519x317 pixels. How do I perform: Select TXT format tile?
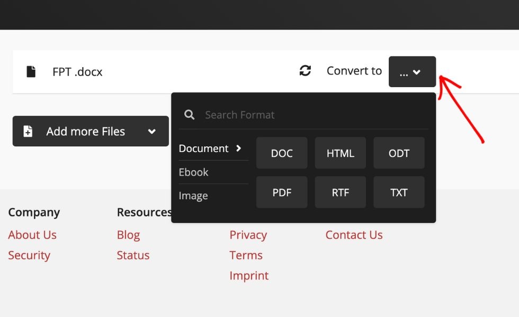click(398, 192)
